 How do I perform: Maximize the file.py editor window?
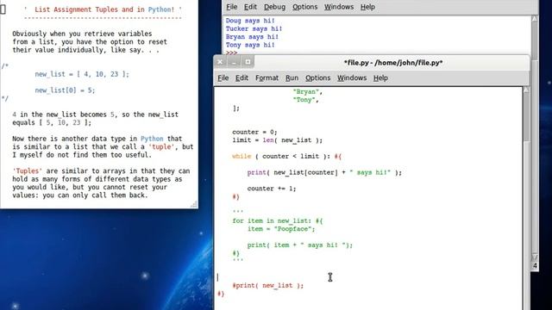point(248,62)
